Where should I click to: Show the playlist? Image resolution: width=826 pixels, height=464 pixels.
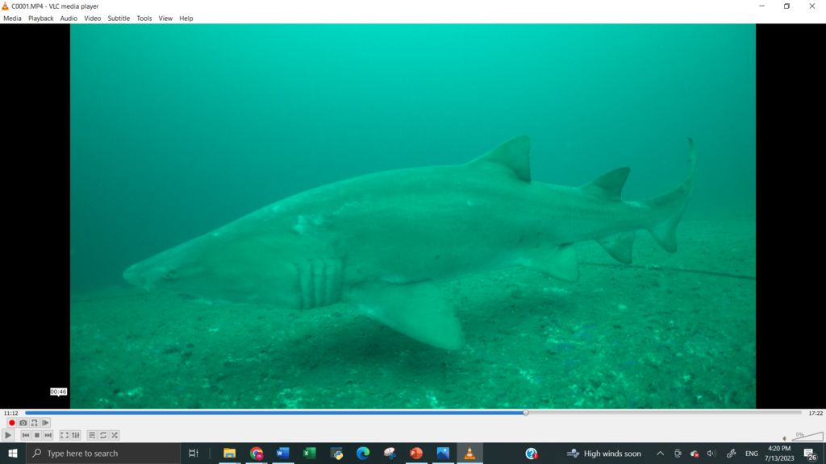(x=92, y=435)
